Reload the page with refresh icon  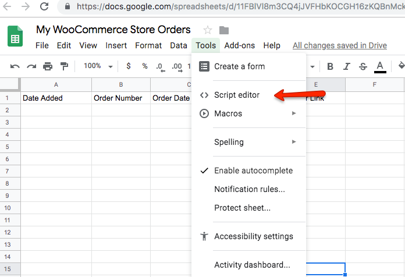point(44,6)
